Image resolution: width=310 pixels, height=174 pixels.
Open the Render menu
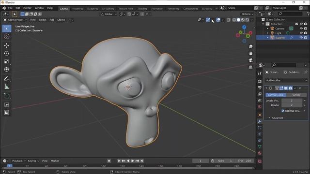pyautogui.click(x=27, y=8)
